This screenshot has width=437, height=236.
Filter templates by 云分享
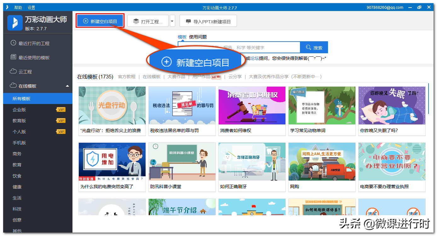point(235,77)
